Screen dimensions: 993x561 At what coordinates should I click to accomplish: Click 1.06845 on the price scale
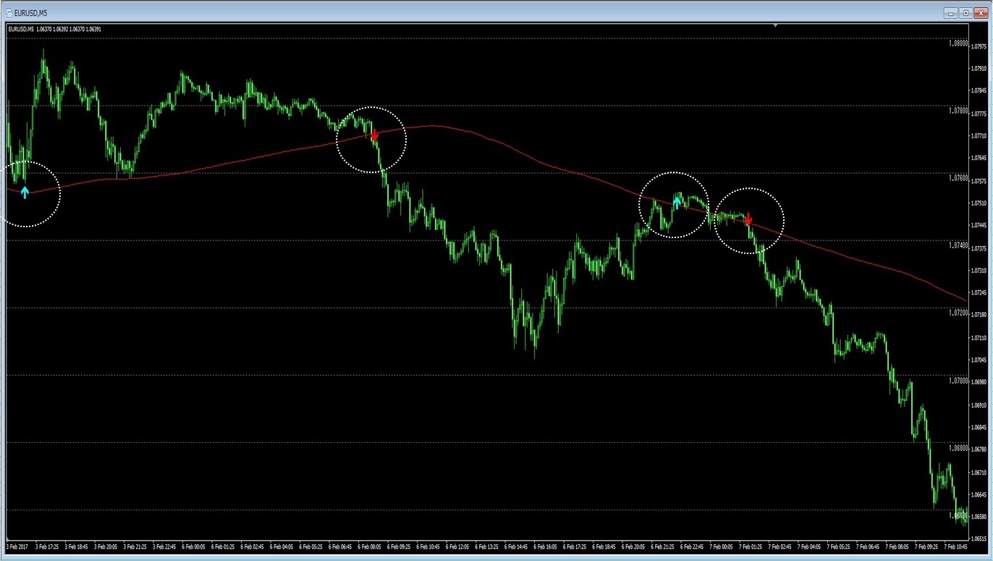[980, 427]
